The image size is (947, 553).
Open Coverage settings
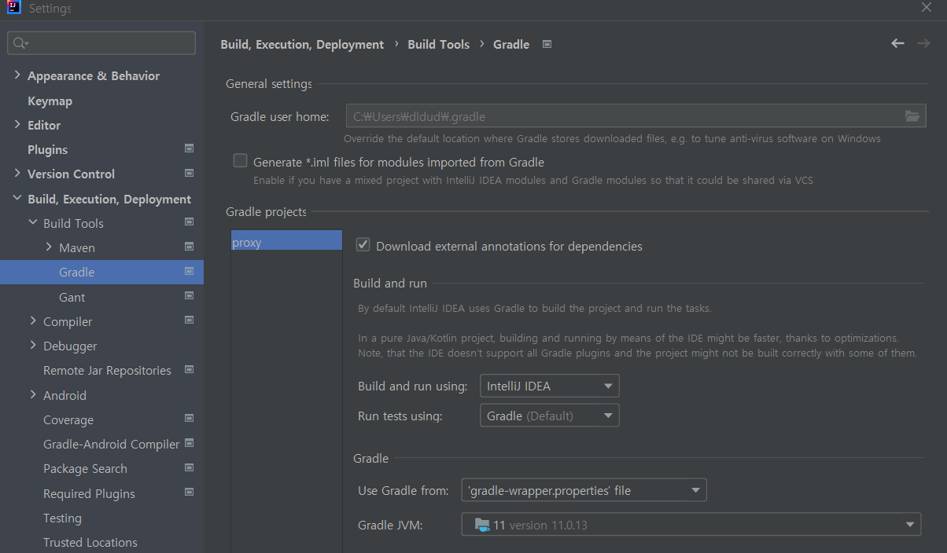click(x=68, y=419)
